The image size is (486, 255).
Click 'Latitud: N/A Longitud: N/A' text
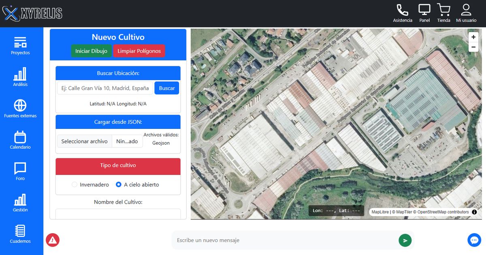click(118, 104)
